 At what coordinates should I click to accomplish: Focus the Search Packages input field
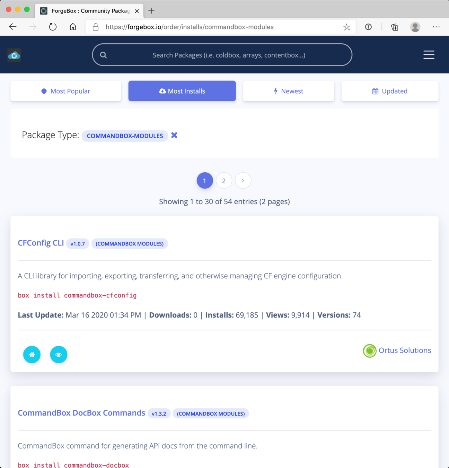(x=222, y=55)
